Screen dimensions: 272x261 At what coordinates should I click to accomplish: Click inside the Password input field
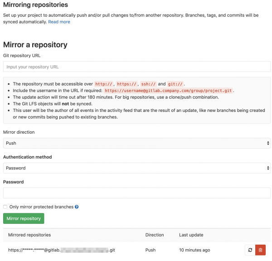coord(136,193)
